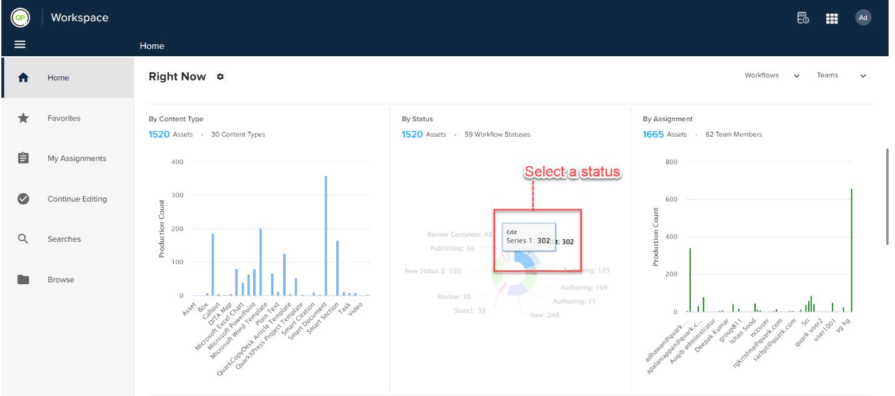Click the Continue Editing checkmark icon

point(23,199)
